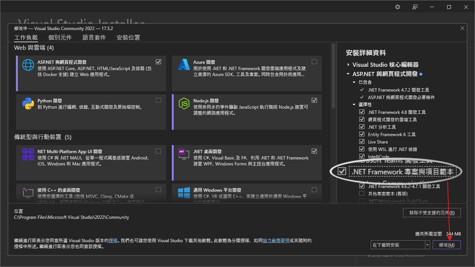Open the 協力廠商聲明 link
Image resolution: width=475 pixels, height=267 pixels.
coord(276,241)
